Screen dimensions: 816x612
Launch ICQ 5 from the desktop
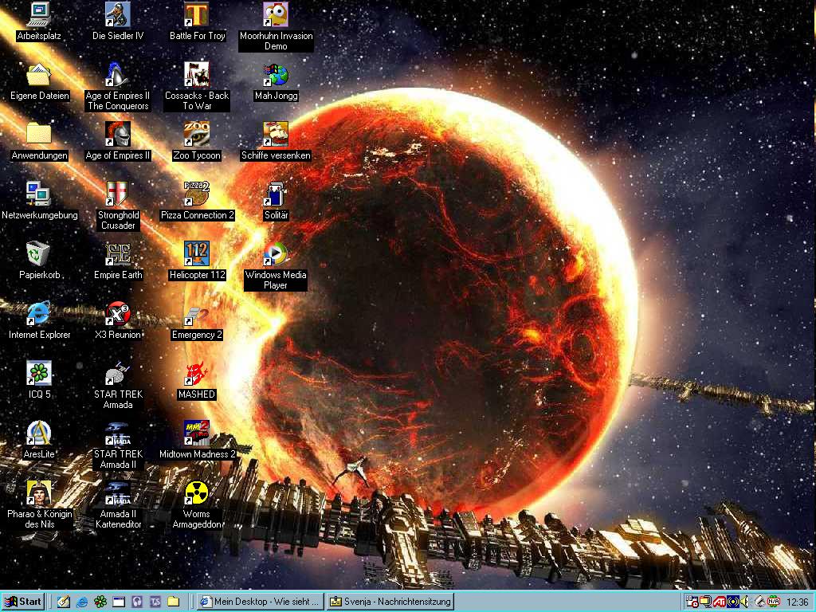(x=38, y=374)
